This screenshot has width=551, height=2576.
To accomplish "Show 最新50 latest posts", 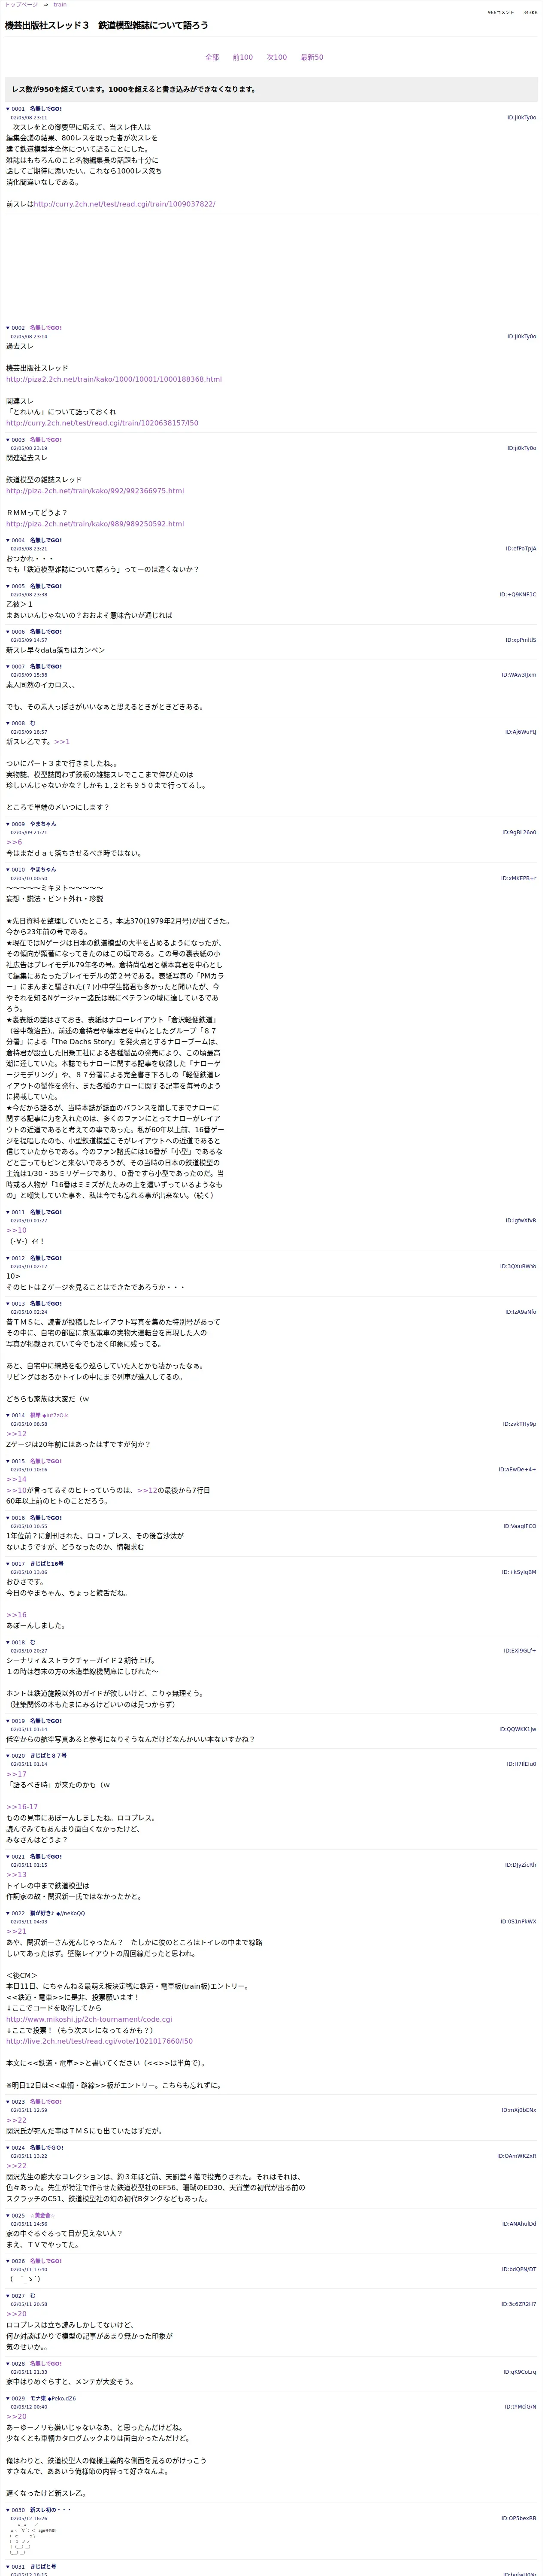I will [x=312, y=58].
